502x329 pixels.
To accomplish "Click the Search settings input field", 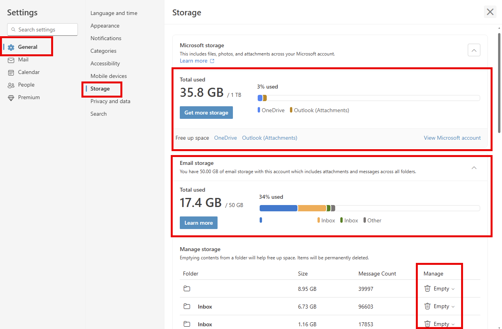I will point(42,30).
